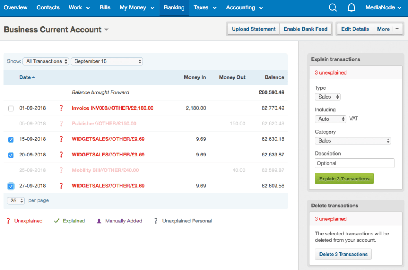Uncheck the 20-09-2018 WIDGETSALES transaction

tap(10, 155)
